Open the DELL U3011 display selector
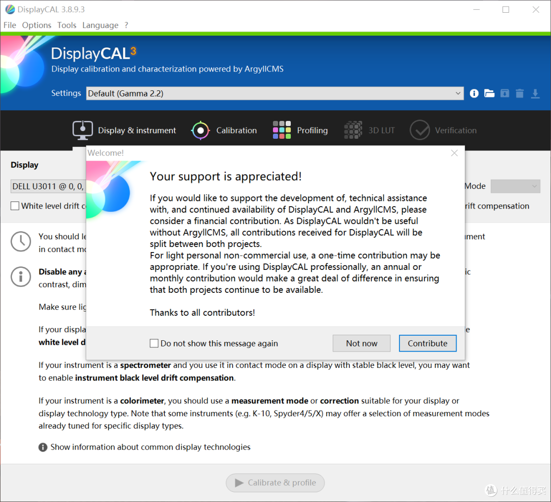The width and height of the screenshot is (551, 502). click(48, 186)
